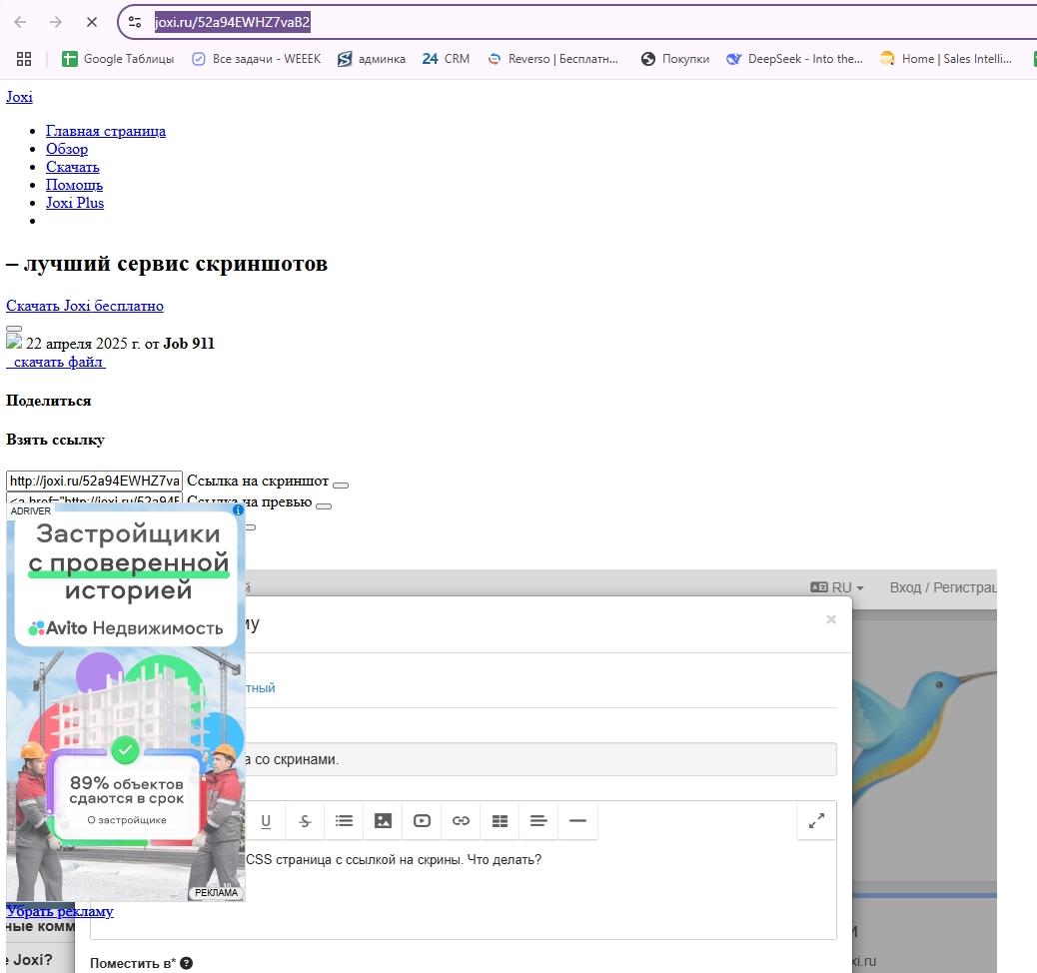
Task: Click the Главная страница navigation link
Action: tap(106, 131)
